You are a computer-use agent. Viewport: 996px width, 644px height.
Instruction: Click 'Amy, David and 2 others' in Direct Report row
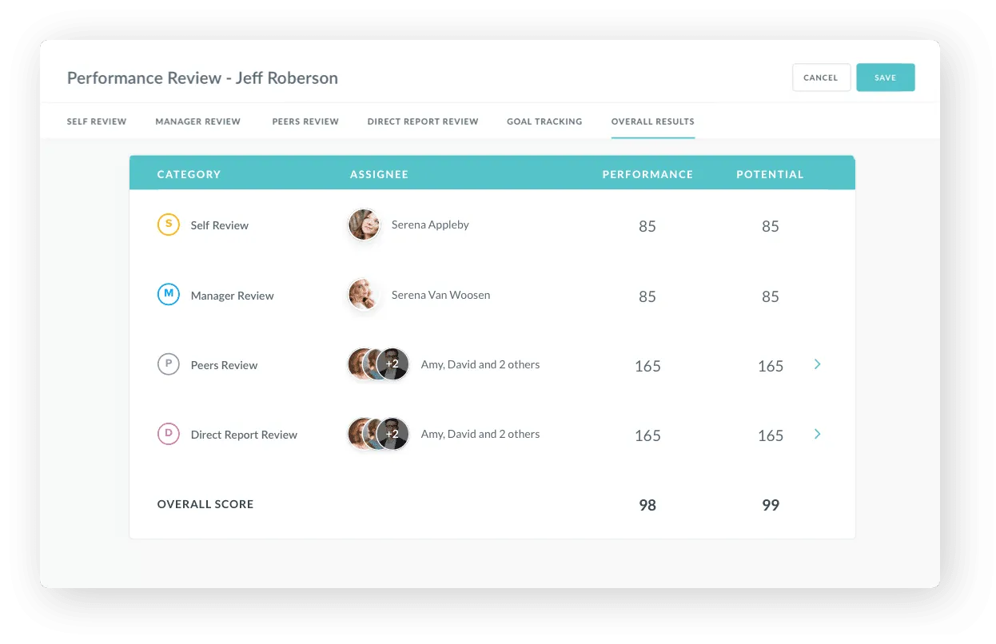[480, 434]
